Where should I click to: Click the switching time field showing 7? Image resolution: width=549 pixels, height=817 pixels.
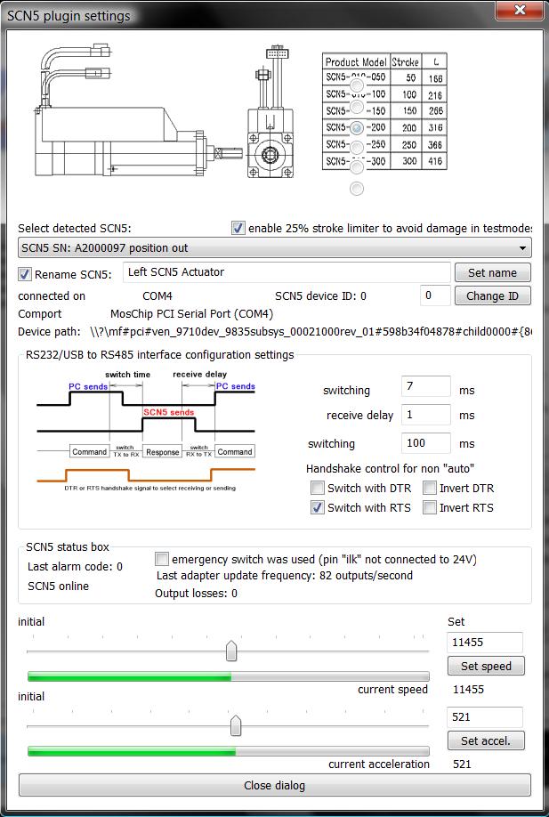tap(425, 386)
